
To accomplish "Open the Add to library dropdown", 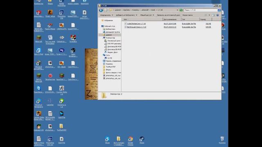I will tap(126, 15).
